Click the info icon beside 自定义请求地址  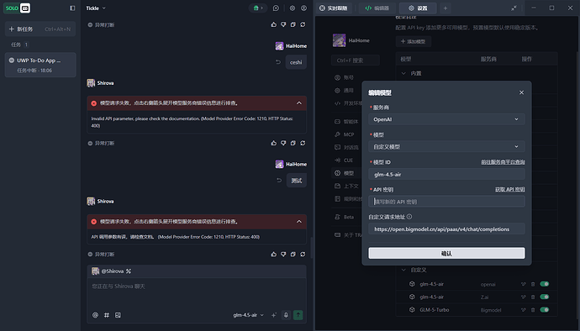tap(409, 217)
